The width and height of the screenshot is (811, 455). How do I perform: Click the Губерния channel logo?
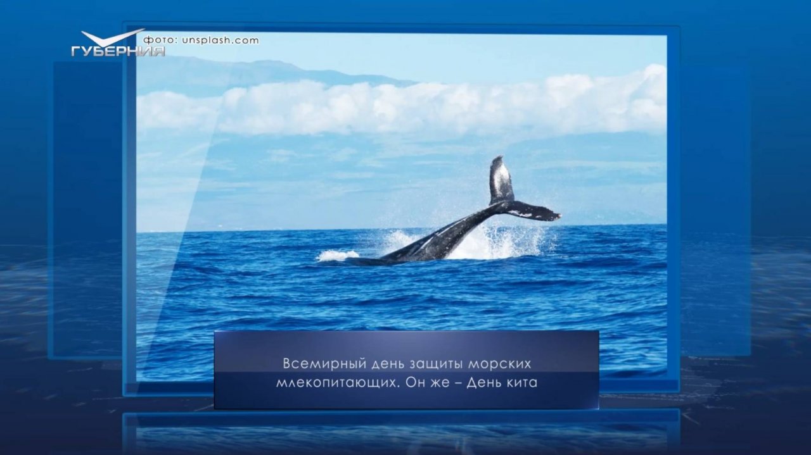(117, 43)
